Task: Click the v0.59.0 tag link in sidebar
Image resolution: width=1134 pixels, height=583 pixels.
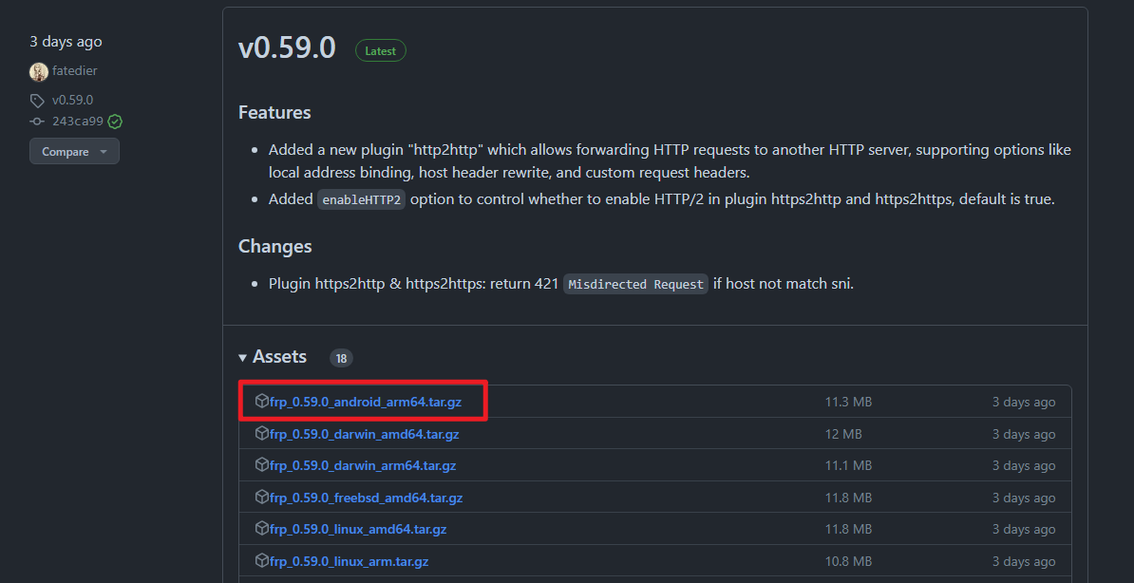Action: 72,101
